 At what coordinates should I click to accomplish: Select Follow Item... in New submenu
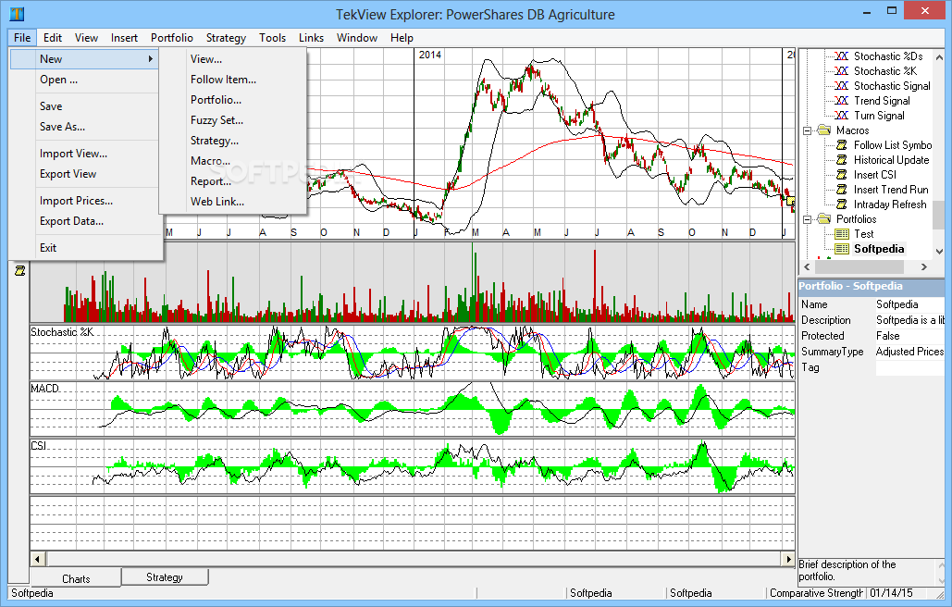click(x=232, y=80)
